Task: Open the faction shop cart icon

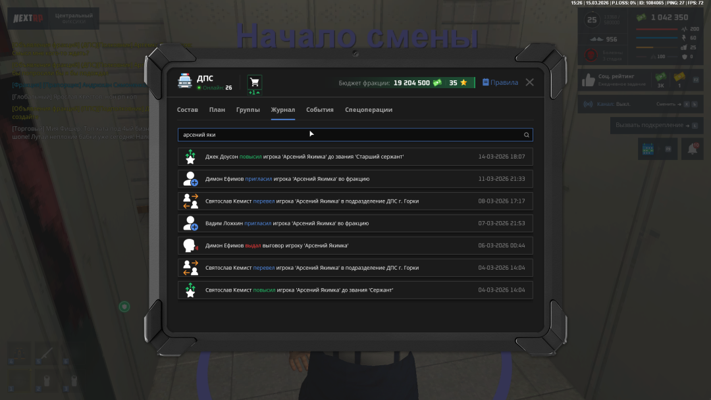Action: pyautogui.click(x=255, y=82)
